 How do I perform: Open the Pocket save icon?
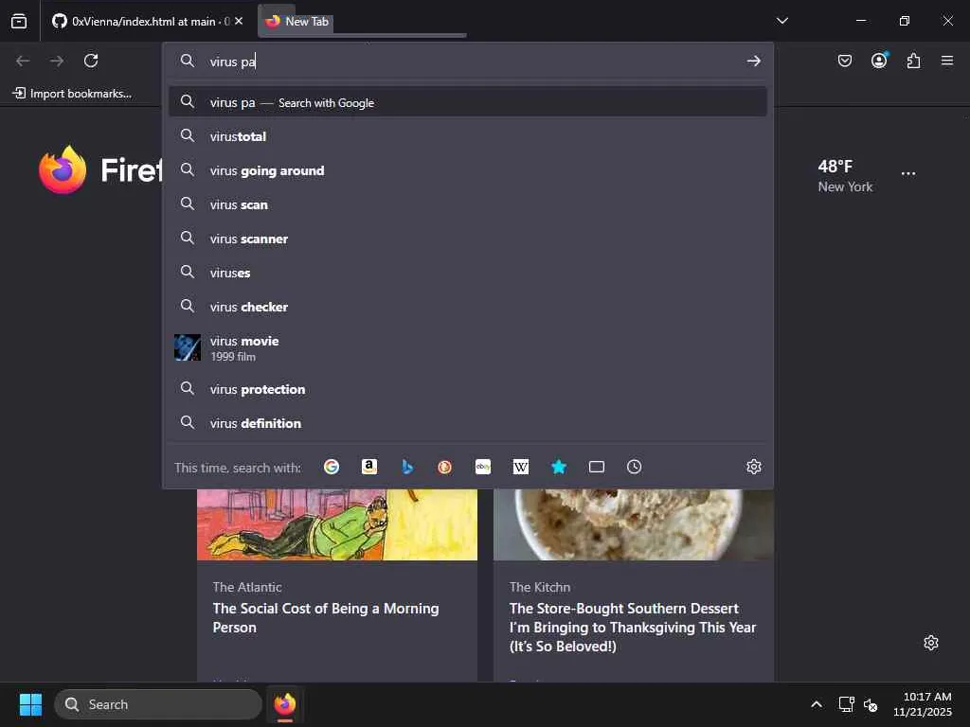tap(844, 61)
